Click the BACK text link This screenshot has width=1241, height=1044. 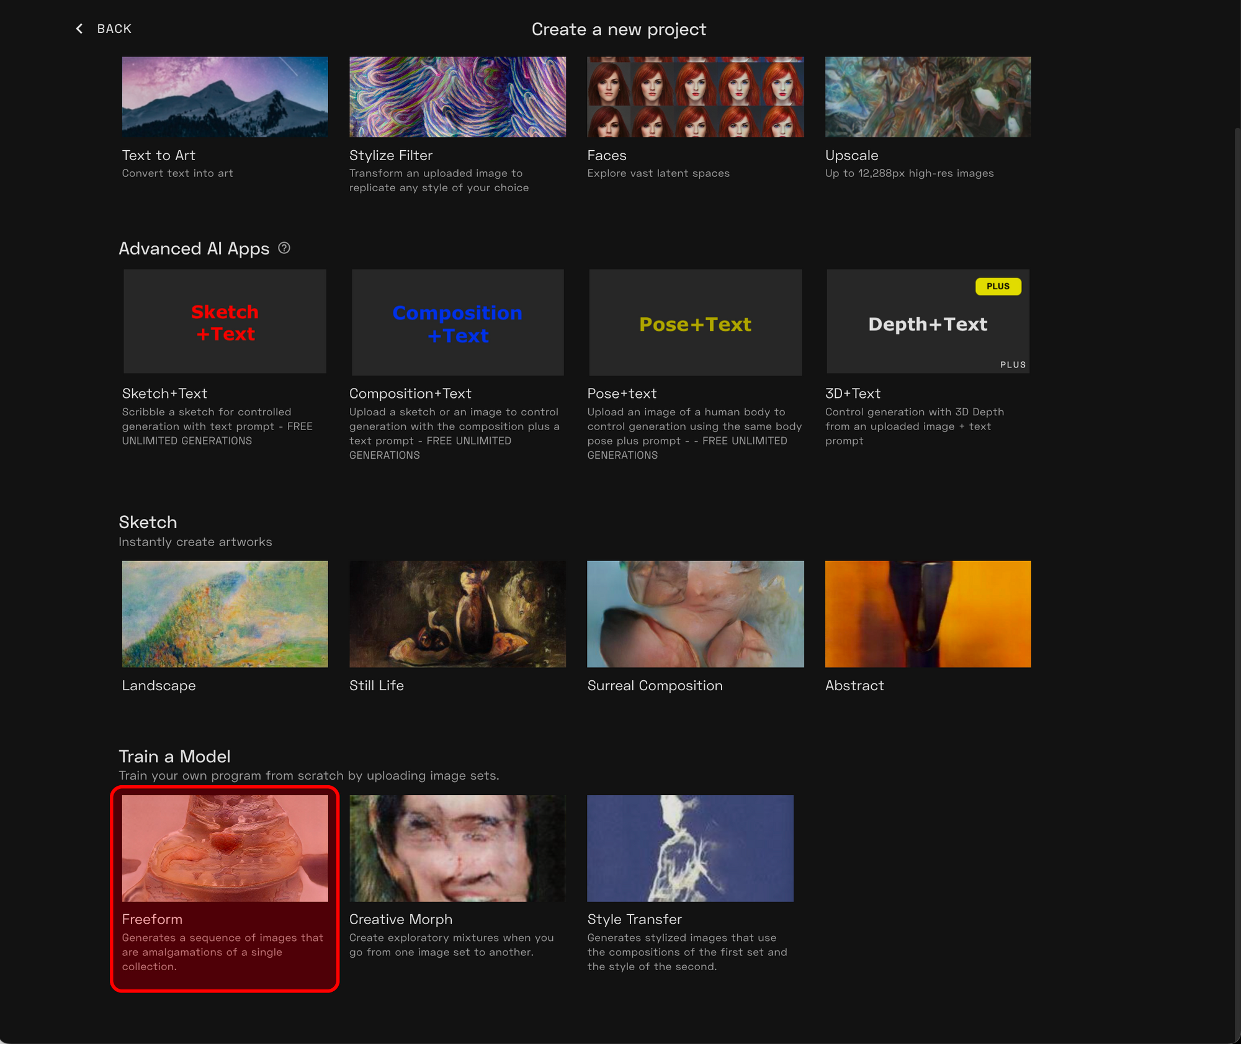(x=114, y=29)
